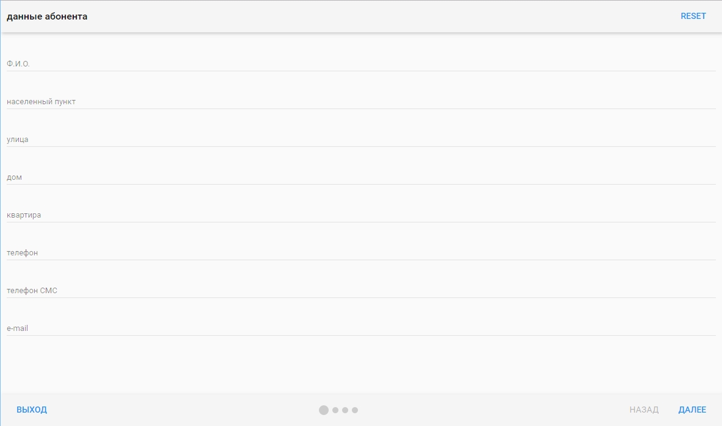This screenshot has height=426, width=722.
Task: Jump to the third step dot
Action: pyautogui.click(x=345, y=410)
